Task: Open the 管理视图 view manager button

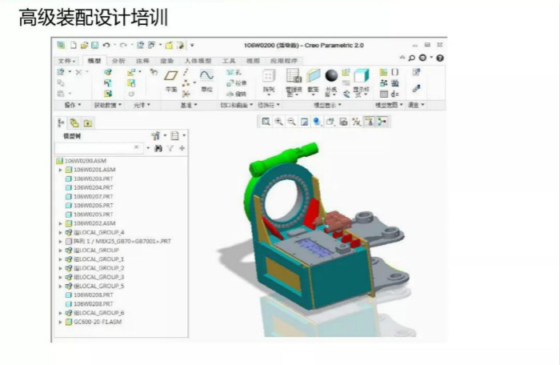Action: (294, 82)
